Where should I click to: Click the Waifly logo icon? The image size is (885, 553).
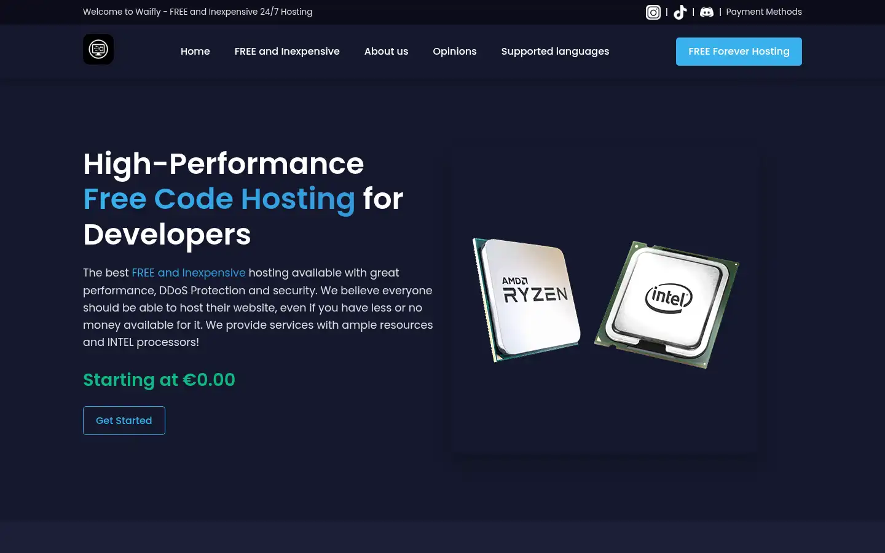98,49
